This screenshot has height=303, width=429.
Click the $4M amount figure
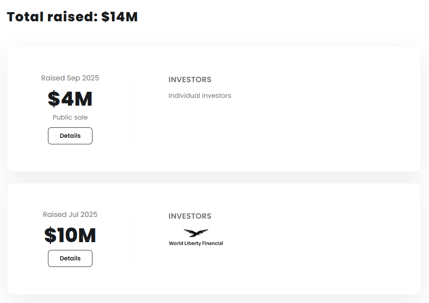pyautogui.click(x=70, y=99)
